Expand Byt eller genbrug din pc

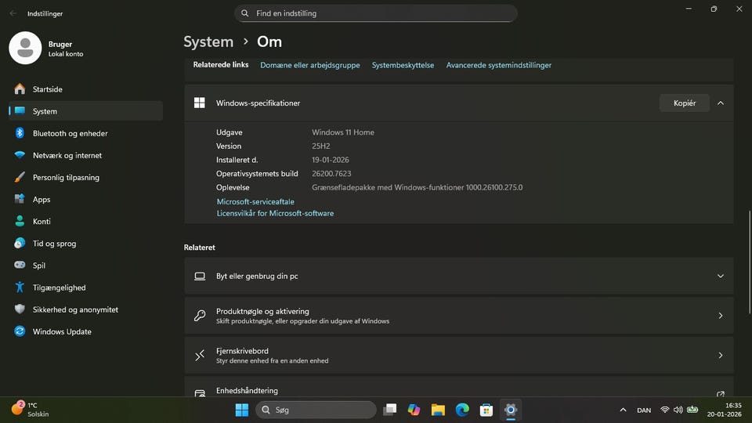[458, 276]
